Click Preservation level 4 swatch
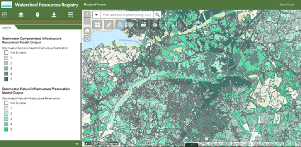This screenshot has height=147, width=301. tap(6, 124)
